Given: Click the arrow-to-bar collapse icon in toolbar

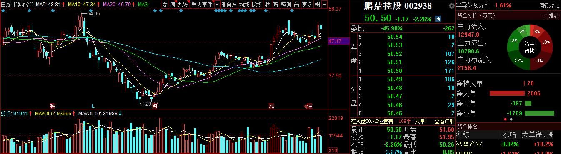Looking at the screenshot, I should [x=318, y=5].
